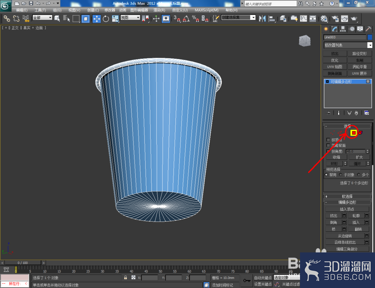
Task: Enable the 按角度 checkbox
Action: pos(328,151)
